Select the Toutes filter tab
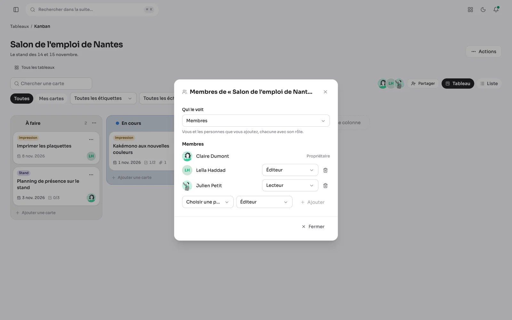Viewport: 512px width, 320px height. 22,99
